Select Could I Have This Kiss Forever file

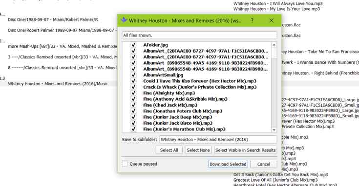tap(200, 81)
